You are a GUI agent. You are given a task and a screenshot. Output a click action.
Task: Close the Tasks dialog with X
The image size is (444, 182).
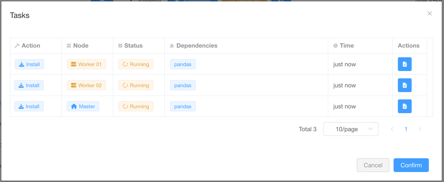point(429,14)
